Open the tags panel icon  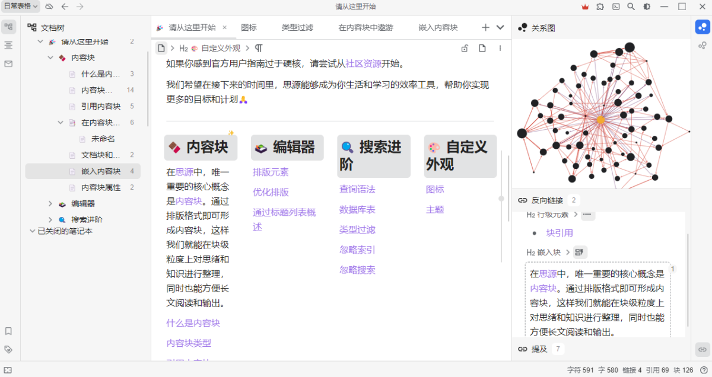click(x=8, y=350)
